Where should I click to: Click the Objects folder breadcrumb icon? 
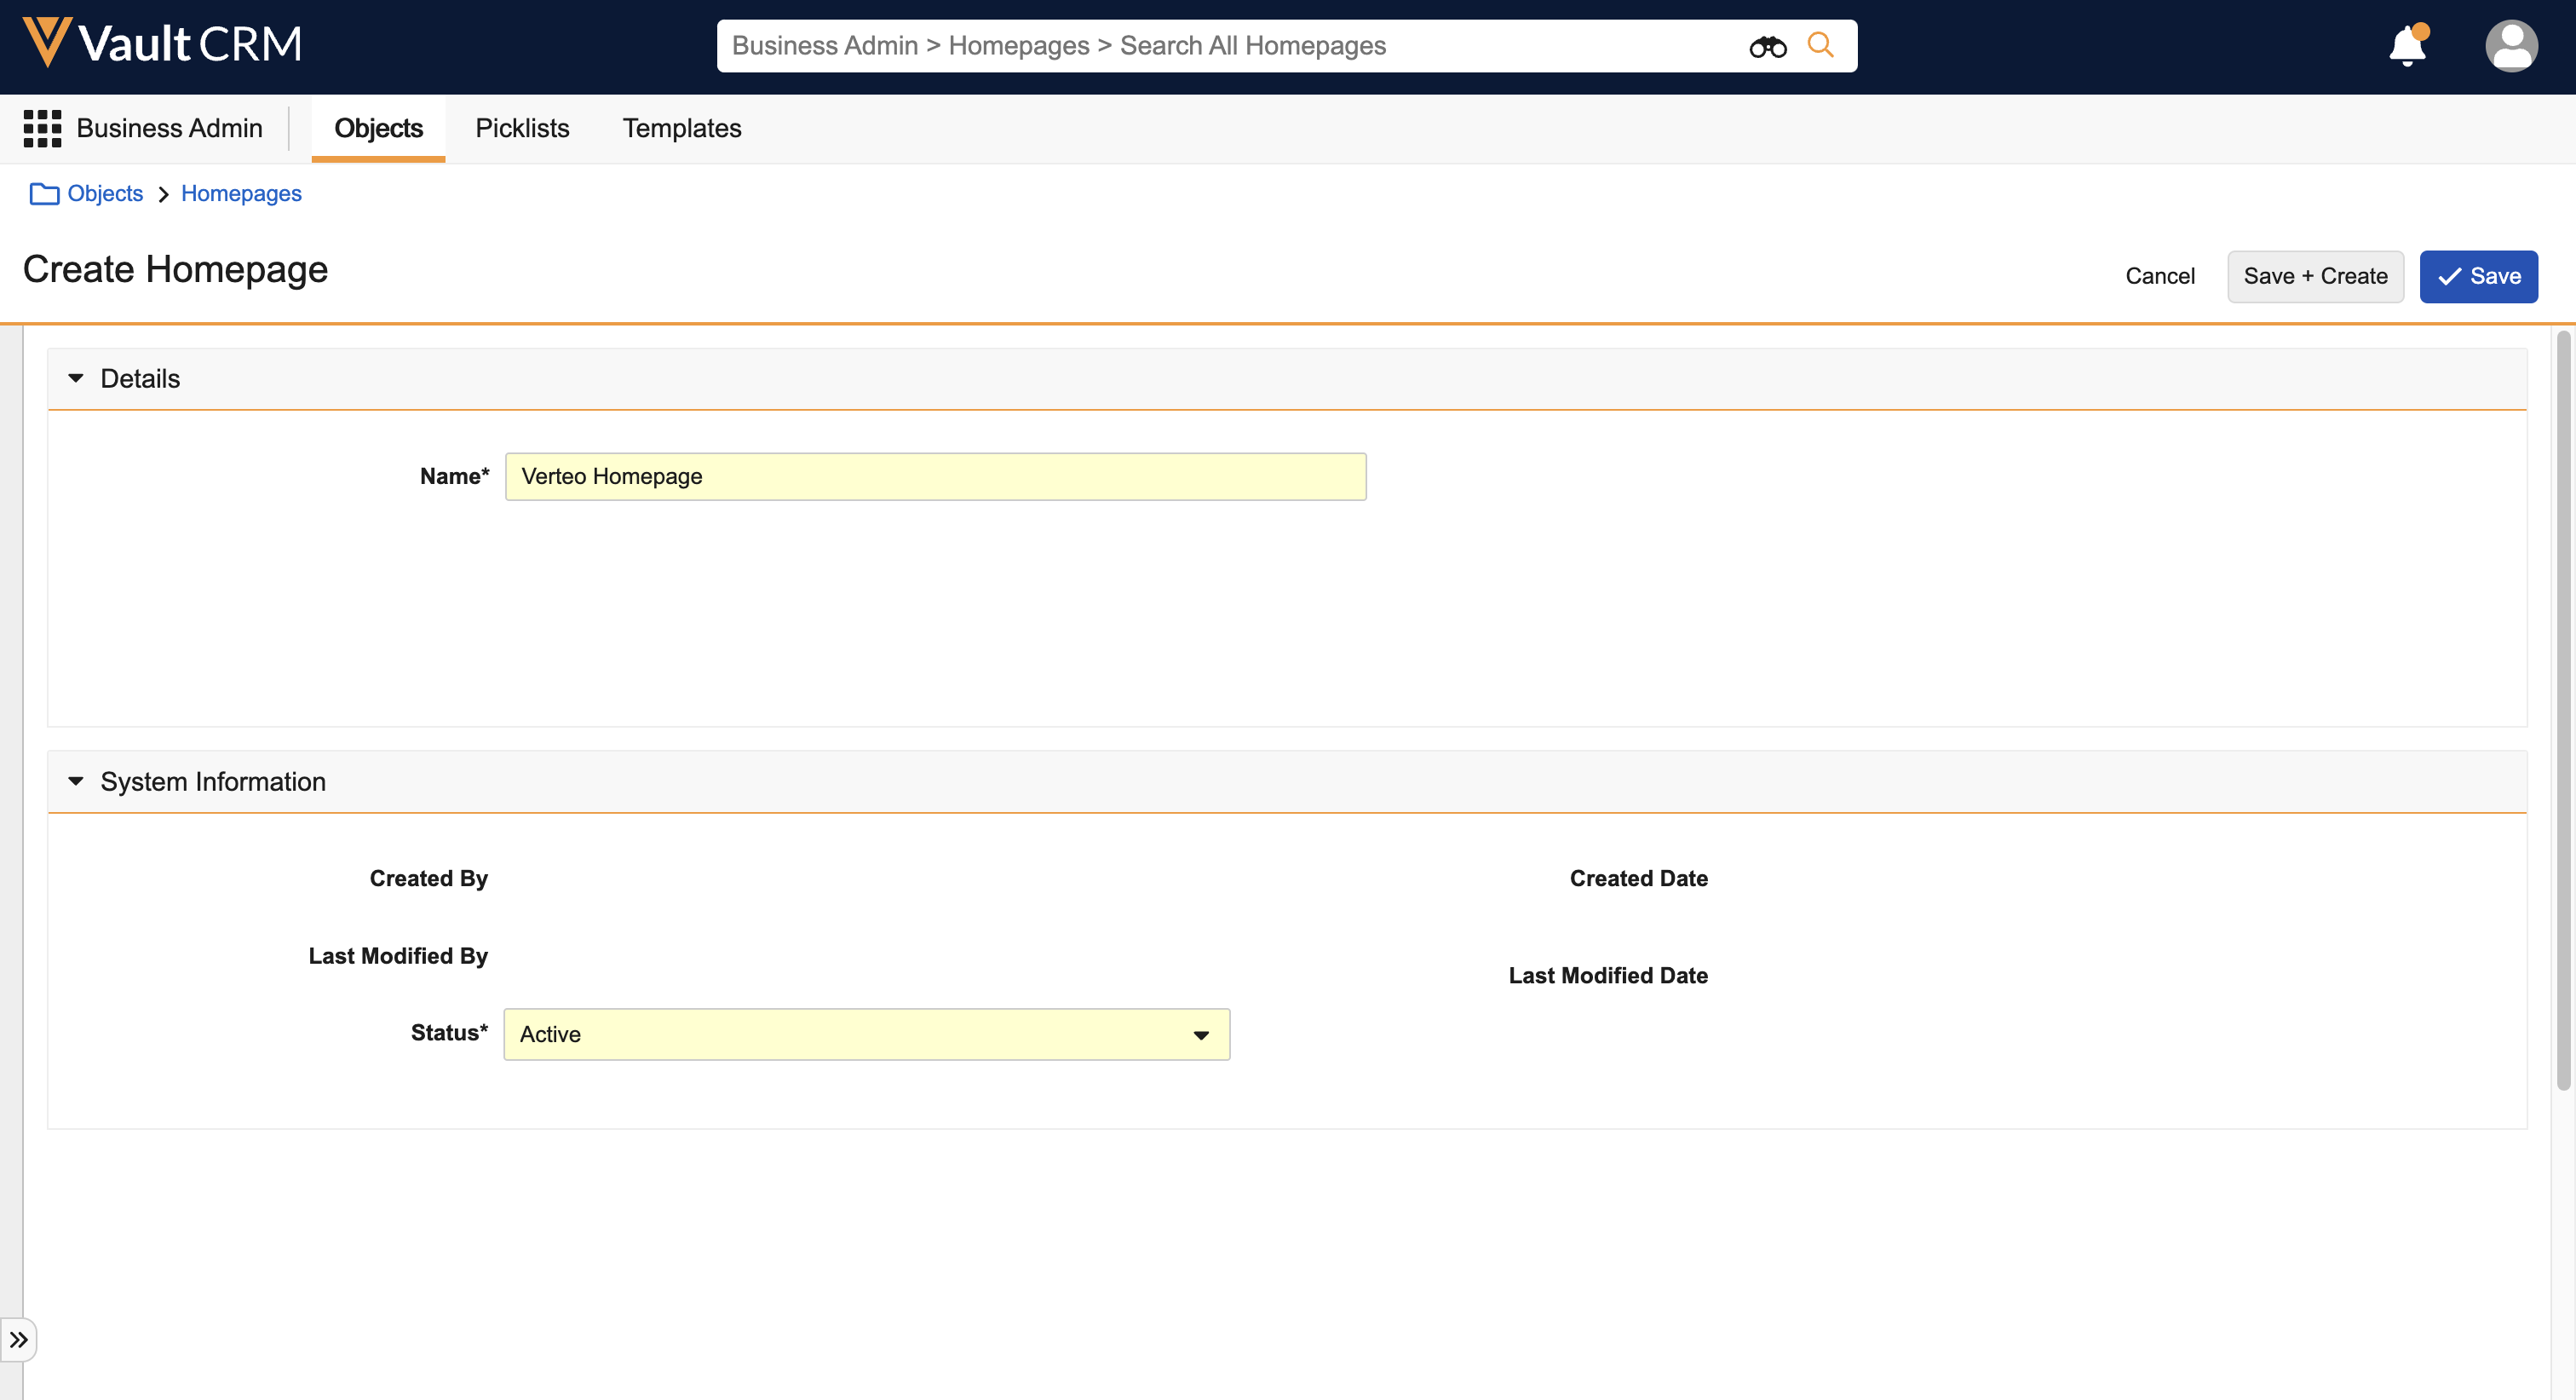(x=44, y=194)
